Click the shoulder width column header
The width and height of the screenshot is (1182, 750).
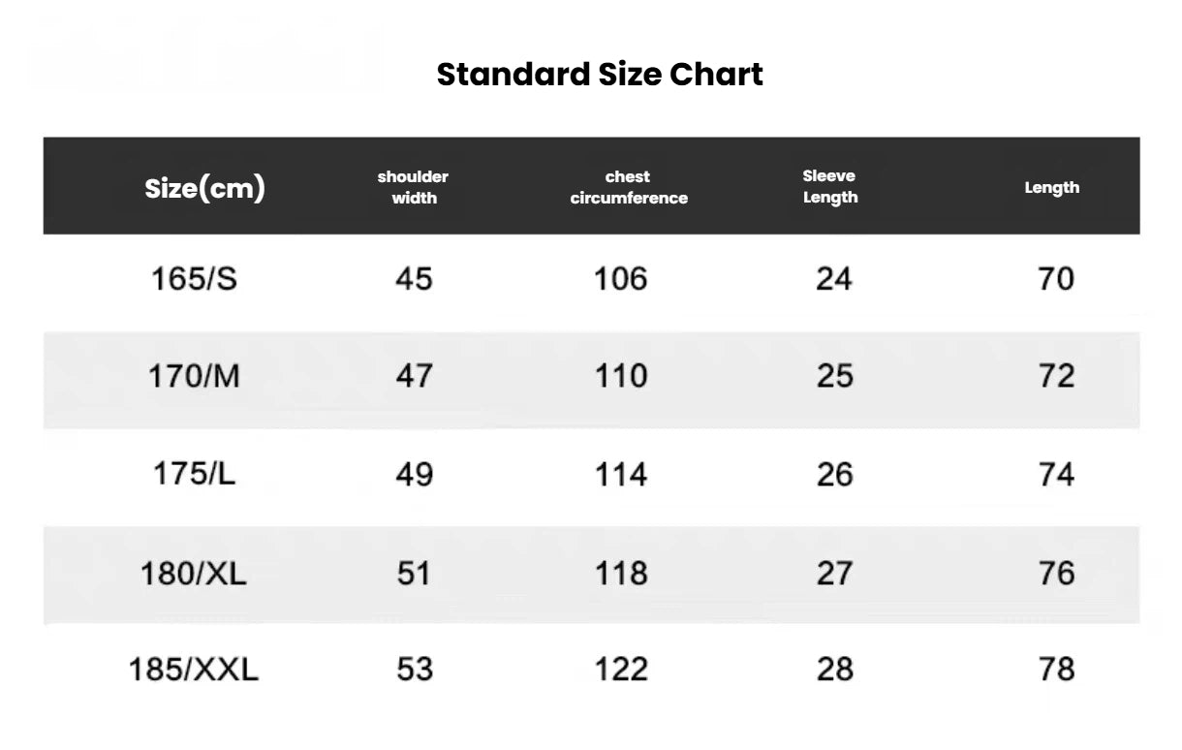[x=413, y=187]
